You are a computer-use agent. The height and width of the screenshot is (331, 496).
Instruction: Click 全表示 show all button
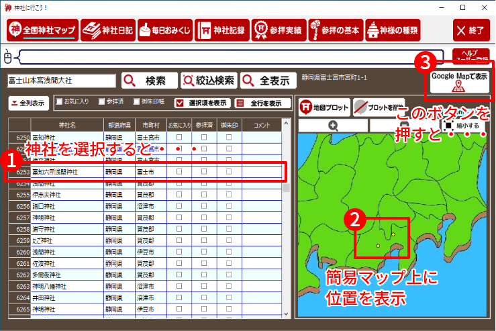pos(267,81)
